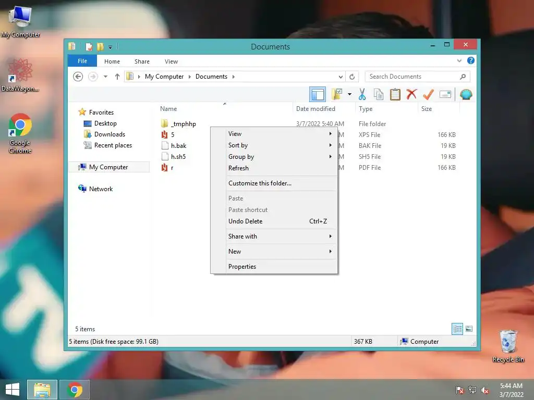Open the Share with submenu

click(x=274, y=236)
